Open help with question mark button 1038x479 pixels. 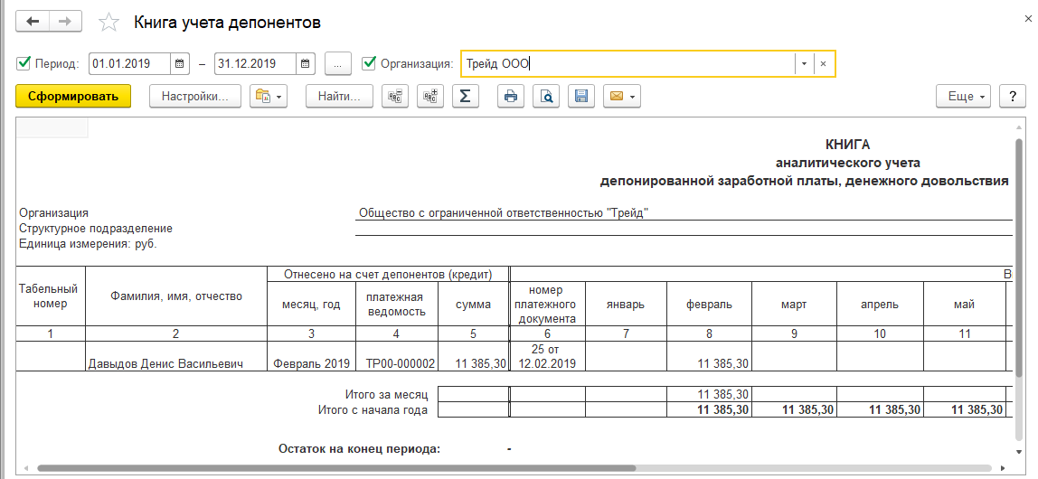[1012, 96]
